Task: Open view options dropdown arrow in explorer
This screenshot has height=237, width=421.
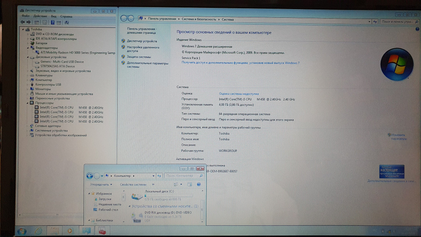Action: click(181, 184)
